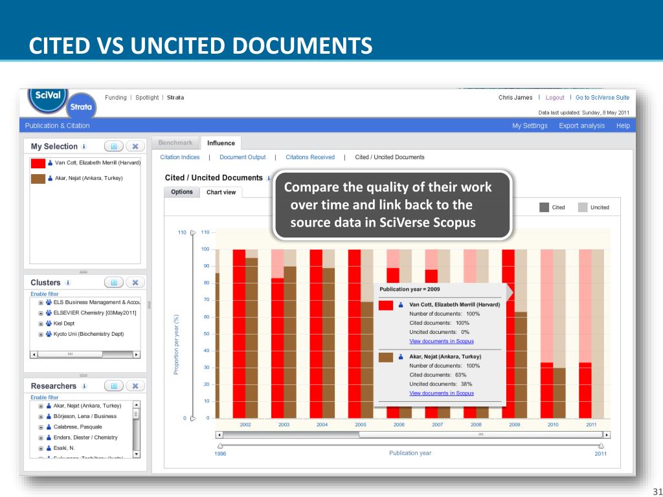This screenshot has width=663, height=497.
Task: Expand Calabrese, Pasquale researcher node
Action: (x=41, y=427)
